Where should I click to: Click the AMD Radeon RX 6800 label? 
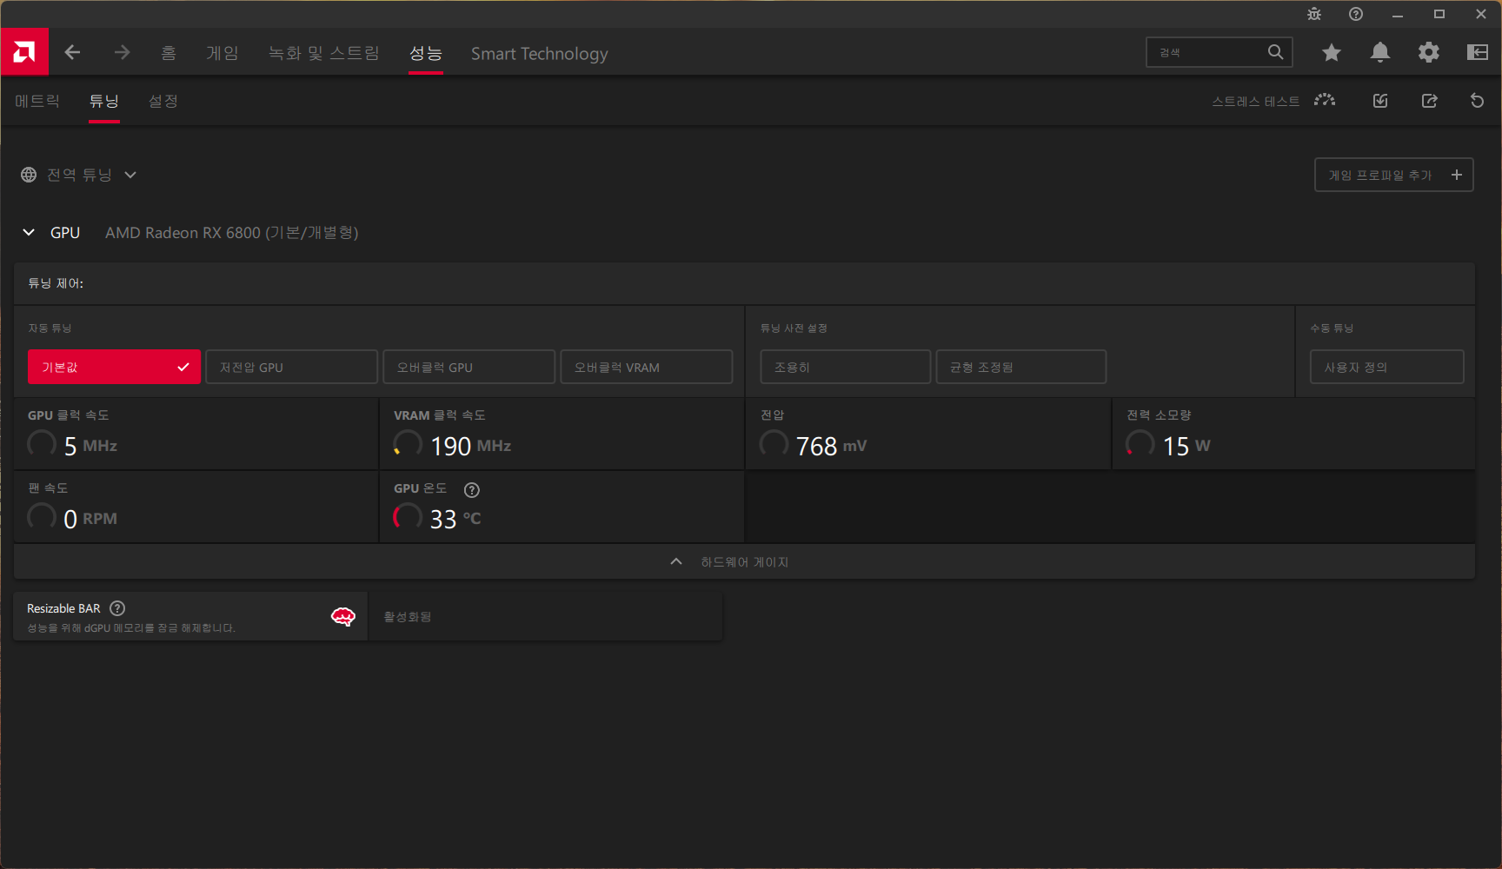pos(232,232)
